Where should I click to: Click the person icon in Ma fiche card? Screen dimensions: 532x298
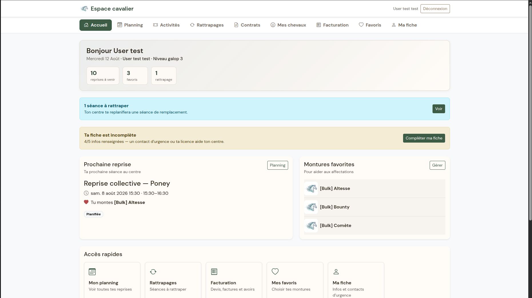click(336, 272)
